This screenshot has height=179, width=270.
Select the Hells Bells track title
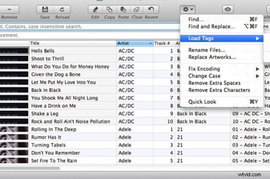tap(43, 51)
